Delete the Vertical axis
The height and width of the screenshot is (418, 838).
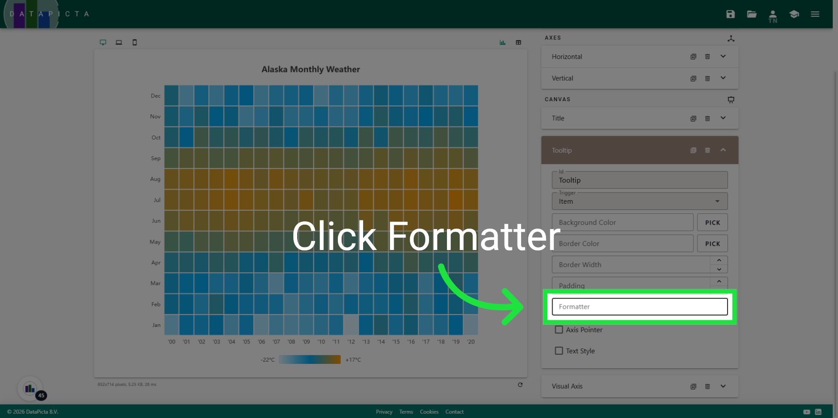[x=707, y=79]
